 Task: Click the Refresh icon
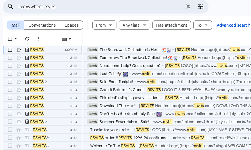(x=27, y=39)
